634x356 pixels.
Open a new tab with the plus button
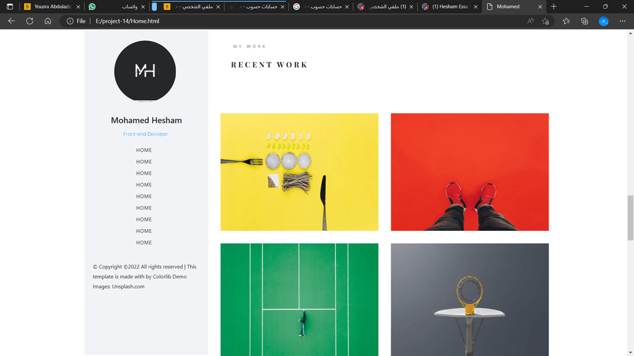[x=554, y=6]
